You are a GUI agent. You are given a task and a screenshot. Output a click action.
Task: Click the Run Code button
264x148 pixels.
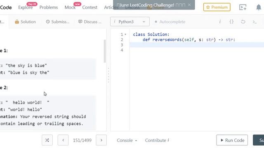[232, 140]
